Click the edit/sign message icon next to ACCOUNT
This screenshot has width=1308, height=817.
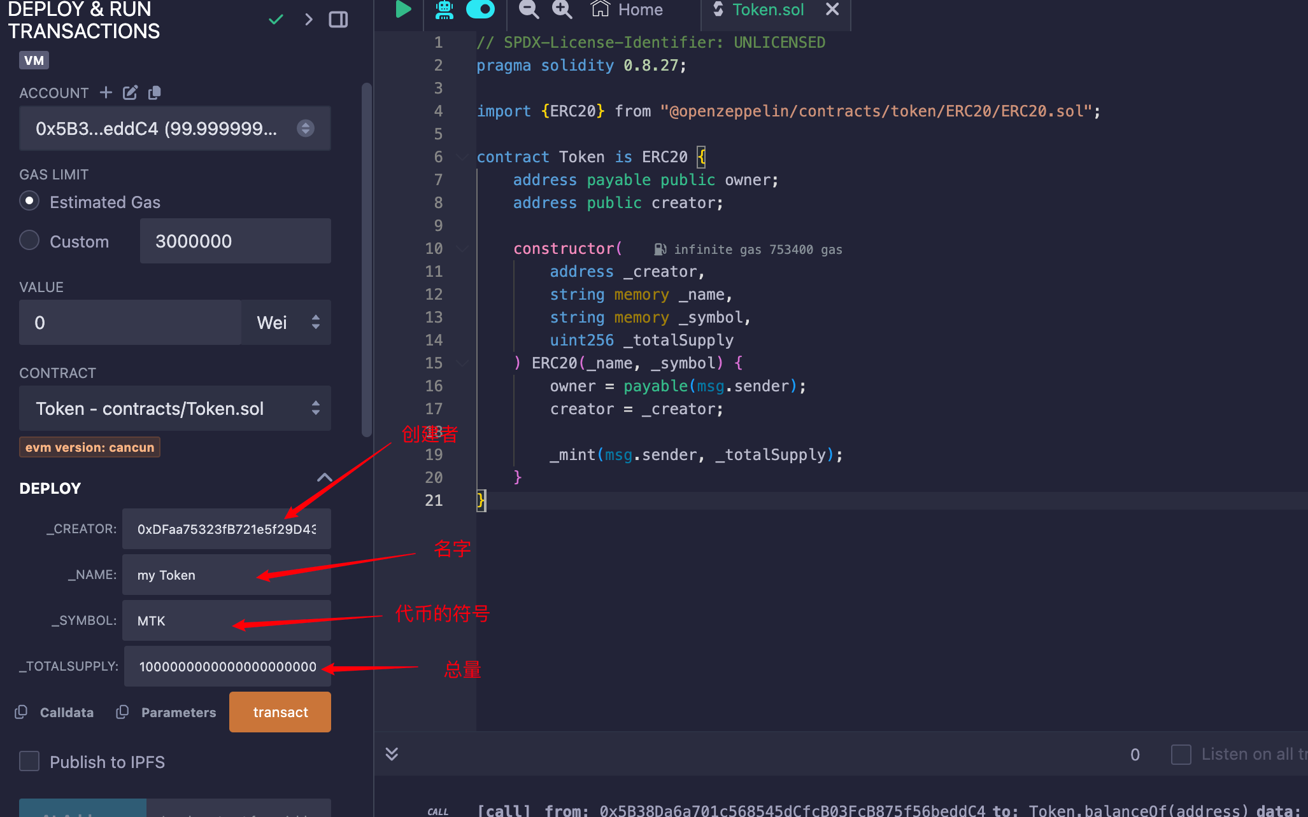pos(130,93)
